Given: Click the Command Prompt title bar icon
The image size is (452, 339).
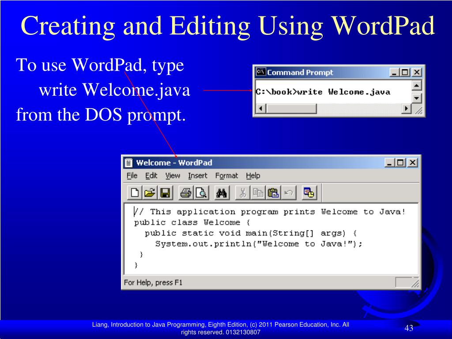Looking at the screenshot, I should (260, 72).
